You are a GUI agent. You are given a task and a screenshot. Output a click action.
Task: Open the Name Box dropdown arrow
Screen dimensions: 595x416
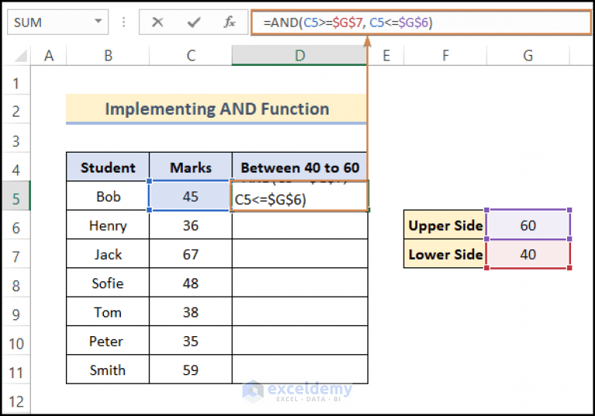pyautogui.click(x=98, y=21)
